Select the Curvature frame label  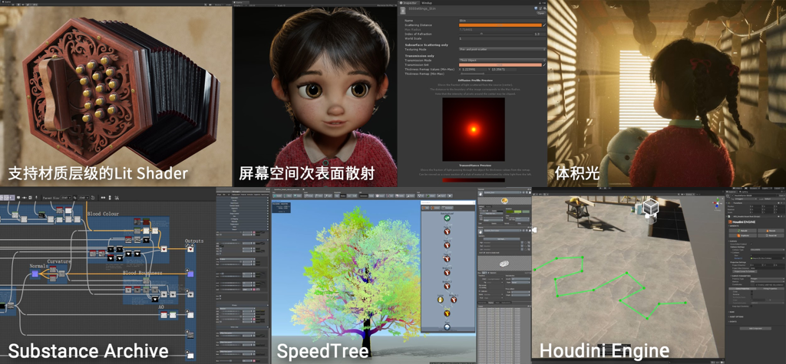58,261
